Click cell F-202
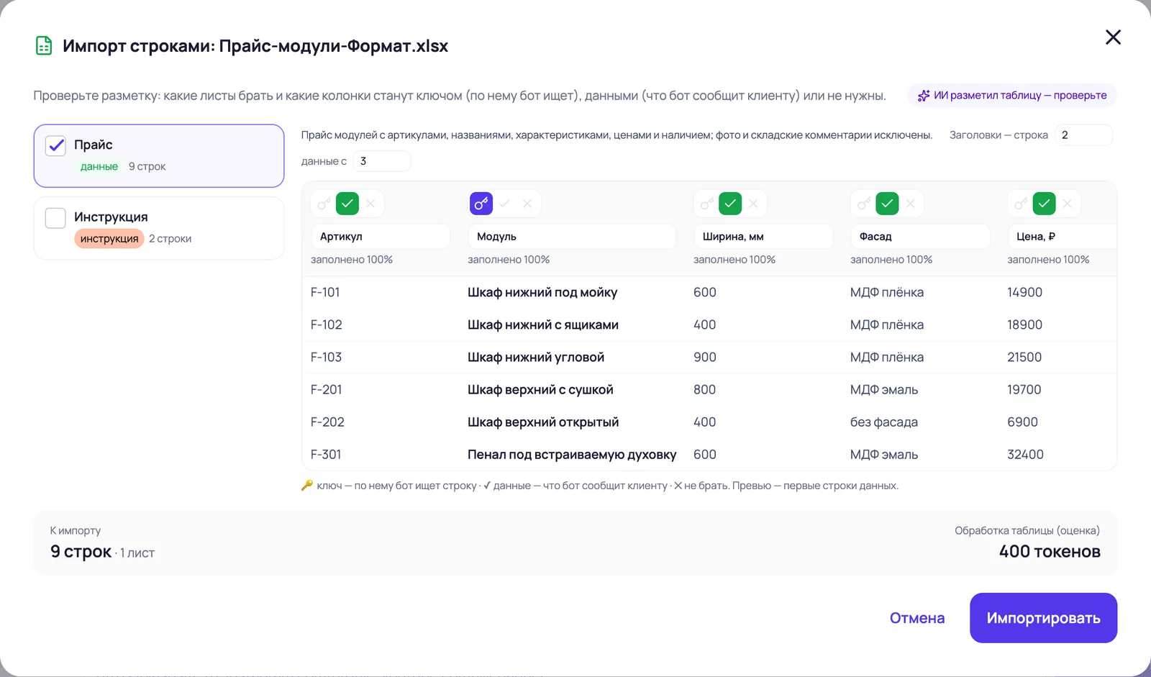This screenshot has width=1151, height=677. coord(327,422)
